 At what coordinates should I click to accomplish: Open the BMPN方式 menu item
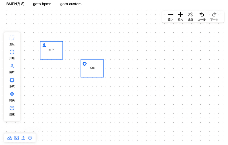[15, 4]
